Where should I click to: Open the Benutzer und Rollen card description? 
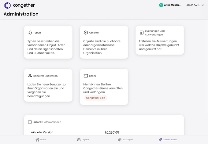(46, 90)
